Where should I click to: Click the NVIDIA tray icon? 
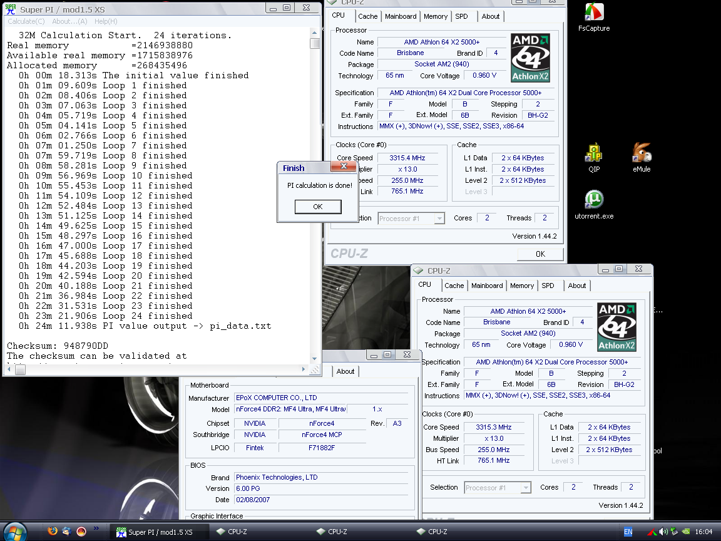click(685, 532)
